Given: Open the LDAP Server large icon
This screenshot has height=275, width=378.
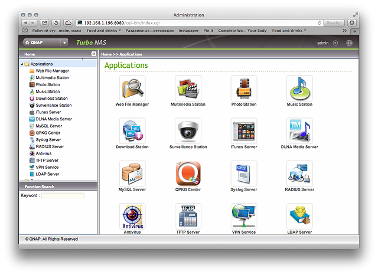Looking at the screenshot, I should tap(299, 216).
